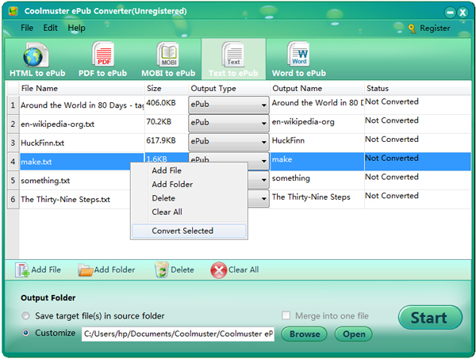Open the Help menu
476x359 pixels.
click(76, 28)
